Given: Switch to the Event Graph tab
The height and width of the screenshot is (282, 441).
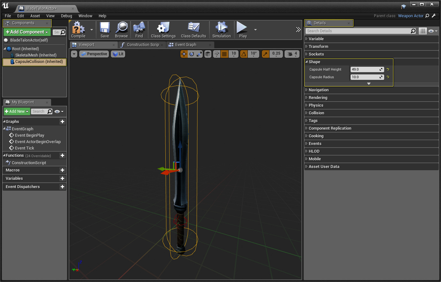Looking at the screenshot, I should click(x=186, y=45).
